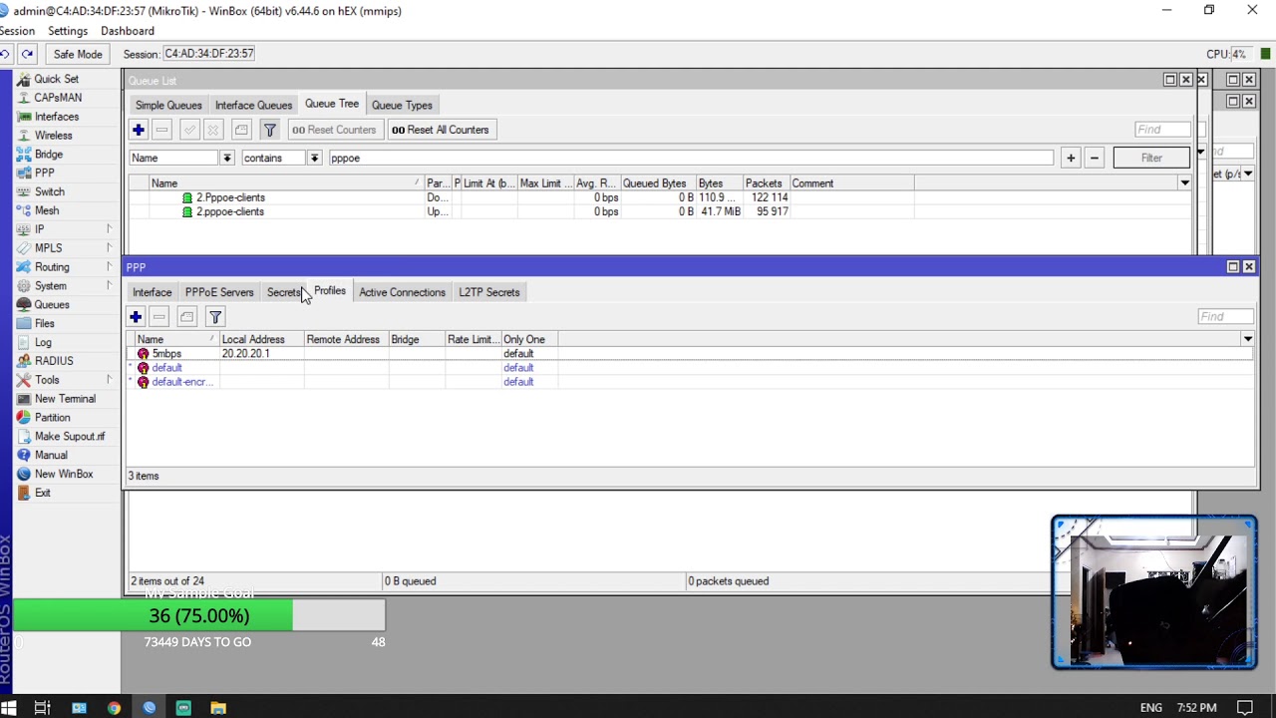The height and width of the screenshot is (718, 1276).
Task: Add new PPP profile with blue plus icon
Action: (136, 317)
